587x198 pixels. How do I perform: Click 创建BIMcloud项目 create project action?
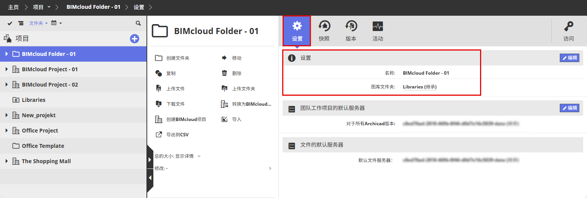click(x=181, y=119)
